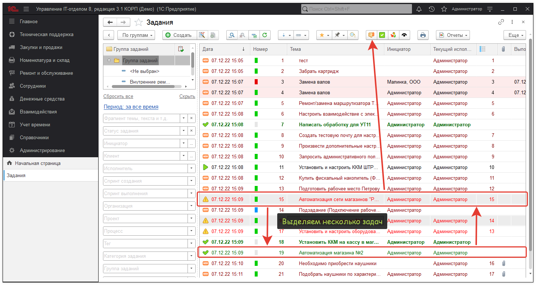536x285 pixels.
Task: Expand the Отчеты dropdown menu
Action: 453,35
